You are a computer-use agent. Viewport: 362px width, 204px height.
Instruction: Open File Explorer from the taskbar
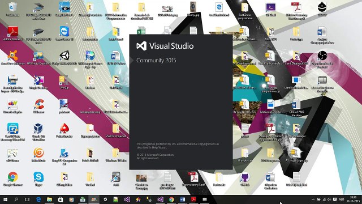[x=49, y=199]
